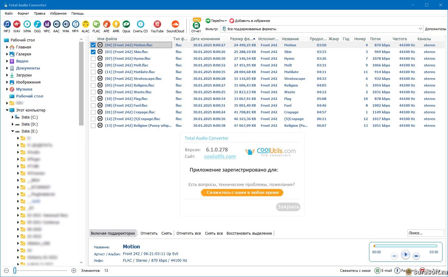Viewport: 448px width, 277px height.
Task: Select the Opus format icon
Action: (x=126, y=24)
